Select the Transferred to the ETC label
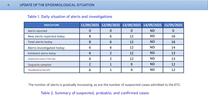The image size is (208, 96). 39,70
